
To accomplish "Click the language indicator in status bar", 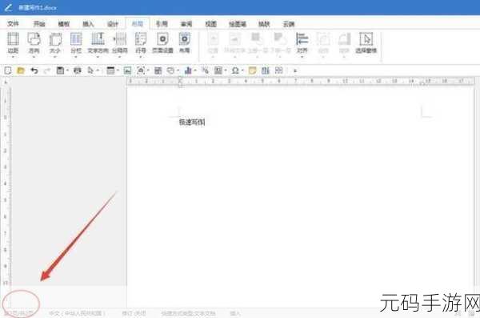I will click(x=77, y=313).
